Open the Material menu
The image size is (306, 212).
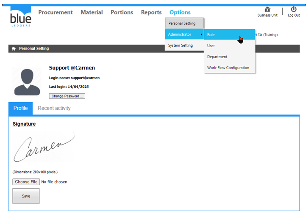92,12
